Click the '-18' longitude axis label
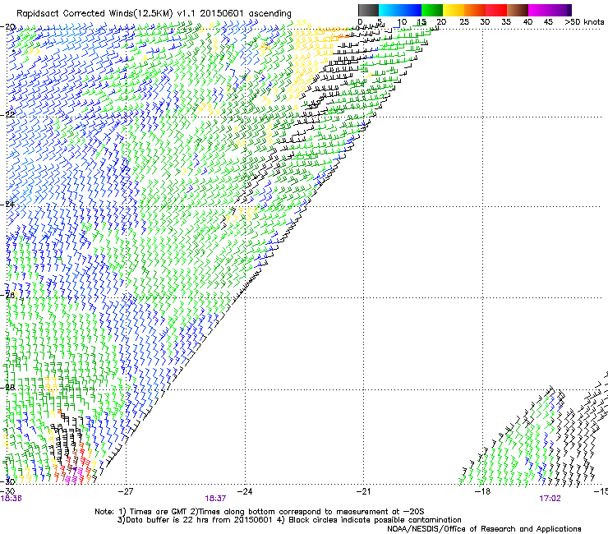This screenshot has height=534, width=608. (482, 492)
